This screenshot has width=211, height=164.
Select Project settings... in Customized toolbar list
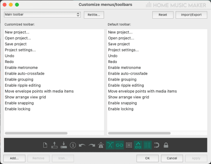pyautogui.click(x=54, y=50)
